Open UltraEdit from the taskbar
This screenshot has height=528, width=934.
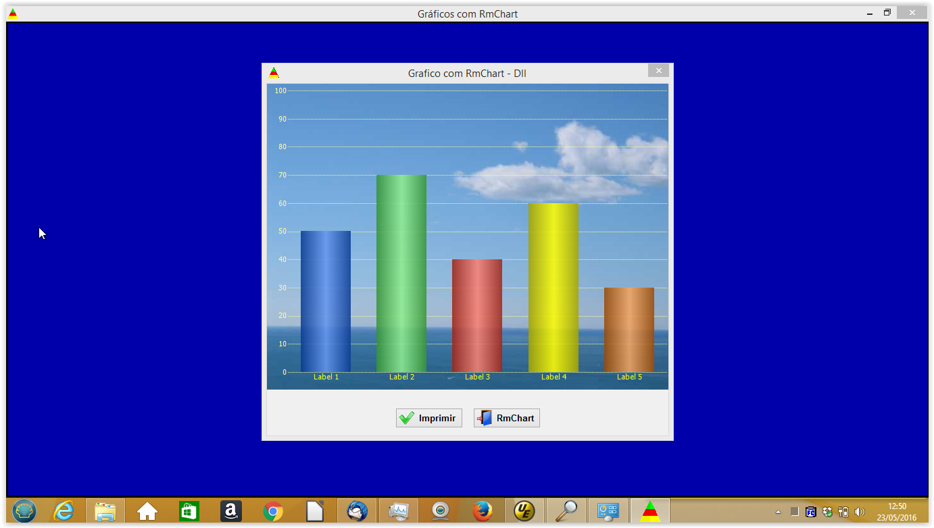coord(524,511)
